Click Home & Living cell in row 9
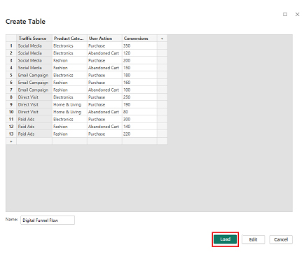304x261 pixels. point(69,105)
